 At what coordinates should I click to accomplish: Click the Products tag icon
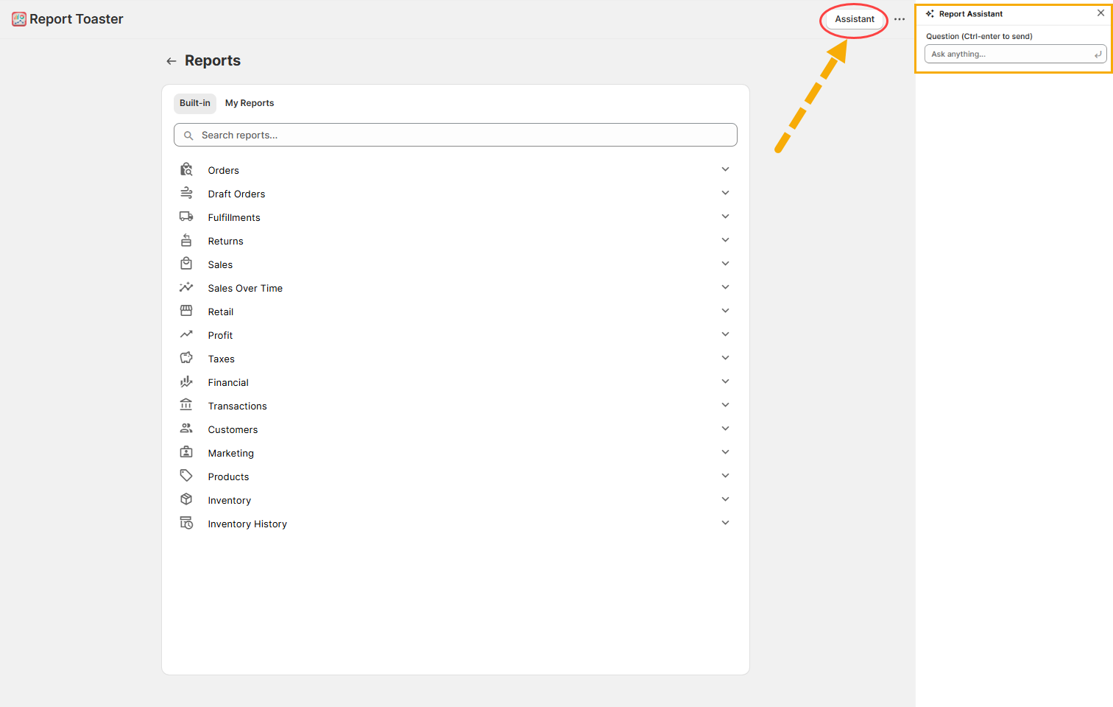(186, 476)
